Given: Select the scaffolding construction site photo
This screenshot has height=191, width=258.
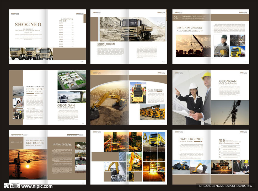Looking at the screenshot, I should pyautogui.click(x=238, y=40).
